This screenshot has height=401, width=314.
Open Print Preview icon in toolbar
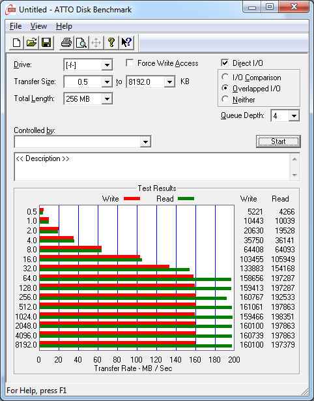81,42
